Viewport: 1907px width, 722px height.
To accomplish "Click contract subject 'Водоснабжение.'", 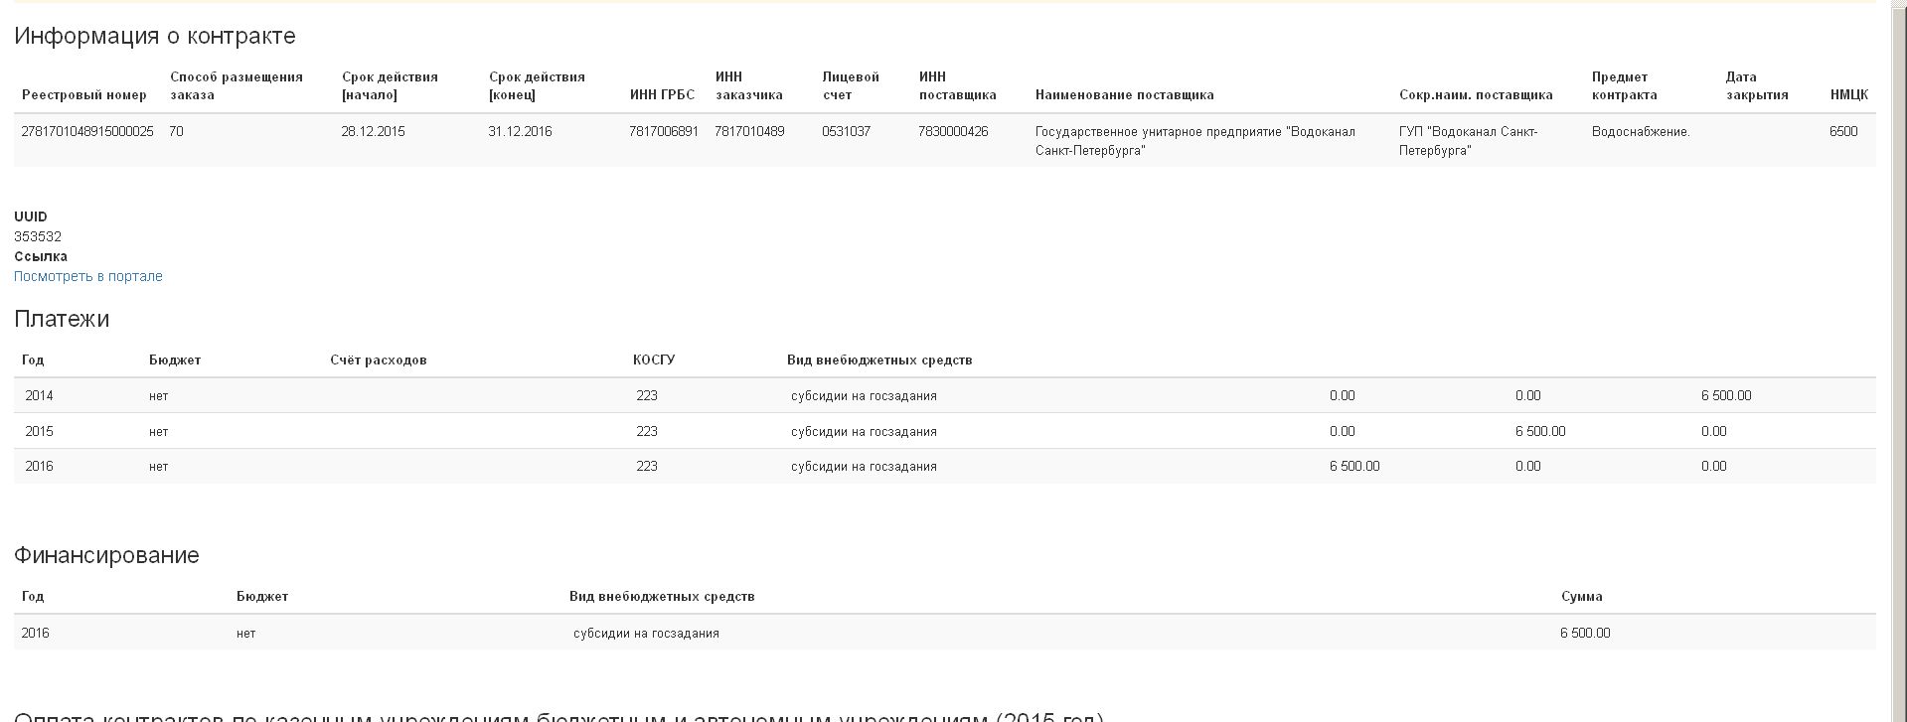I will point(1641,131).
